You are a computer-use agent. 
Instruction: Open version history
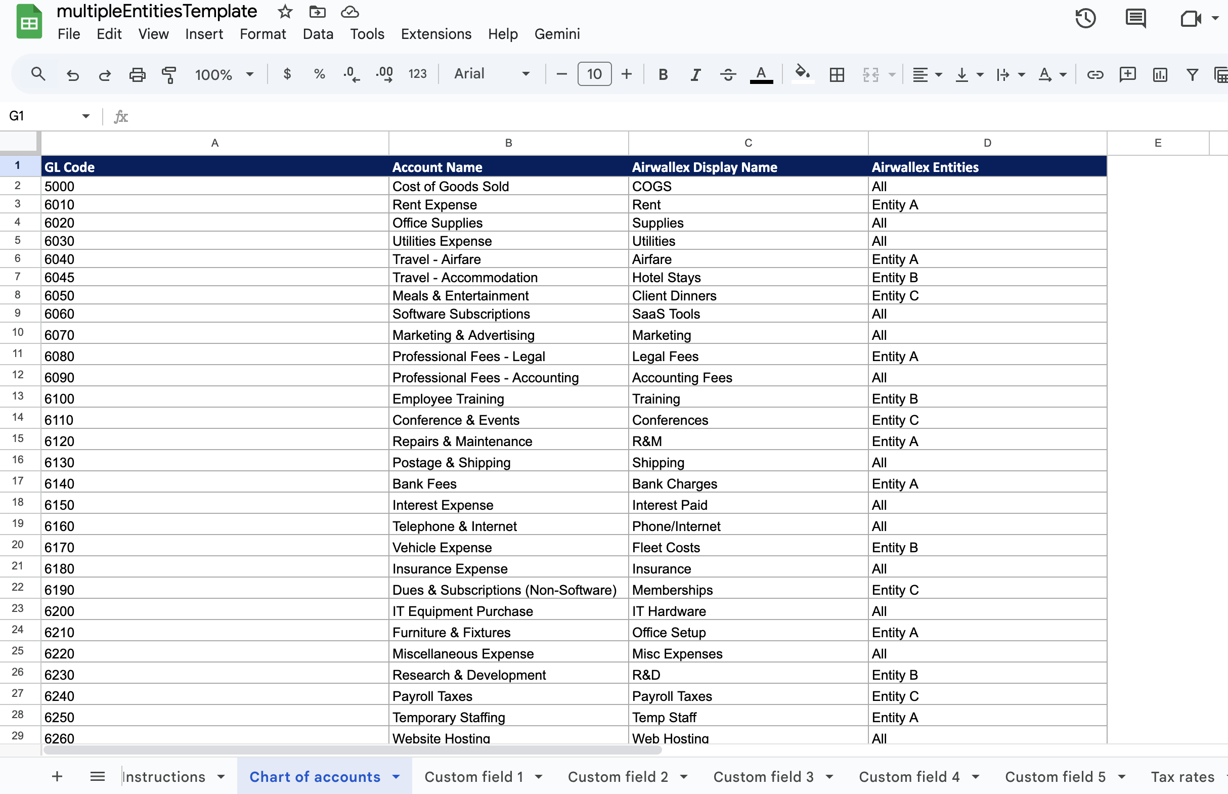1086,19
